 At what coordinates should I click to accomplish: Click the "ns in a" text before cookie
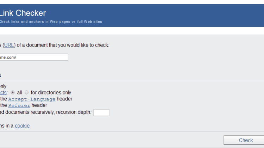tap(7, 126)
